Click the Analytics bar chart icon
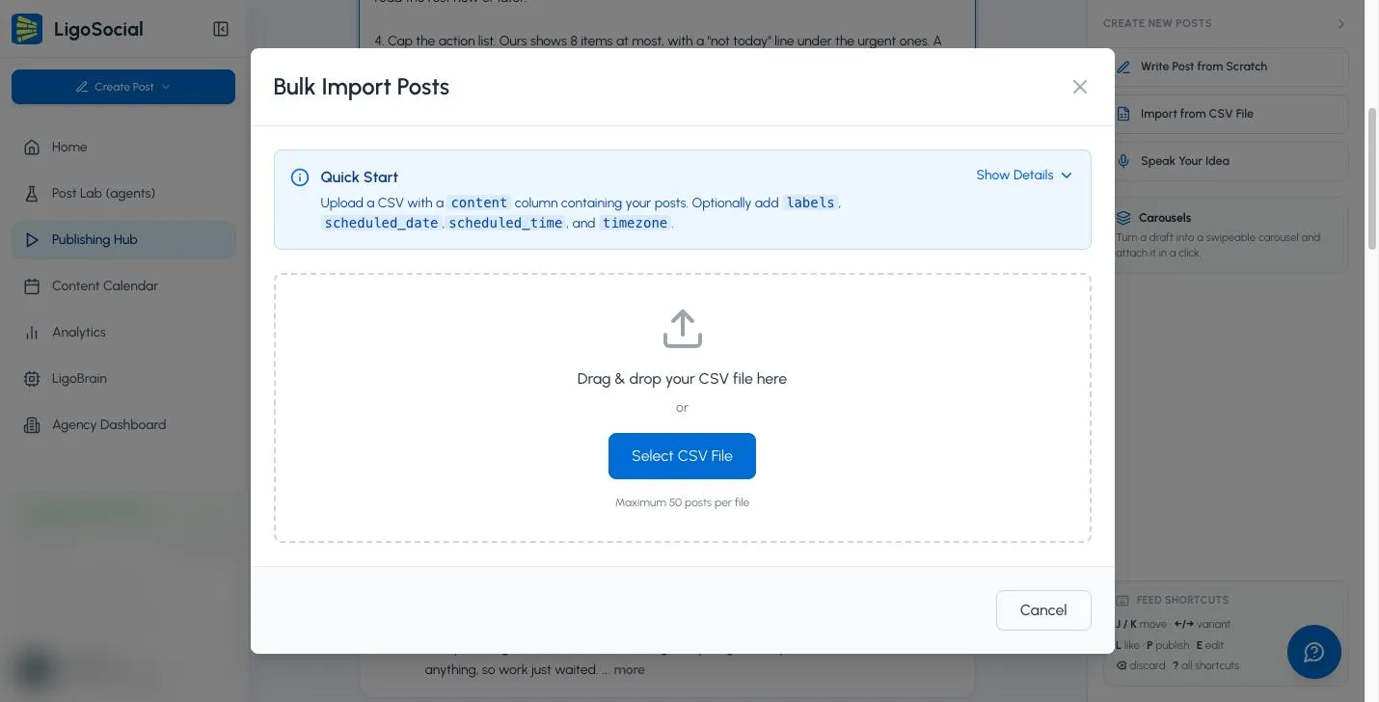This screenshot has height=702, width=1379. 32,333
